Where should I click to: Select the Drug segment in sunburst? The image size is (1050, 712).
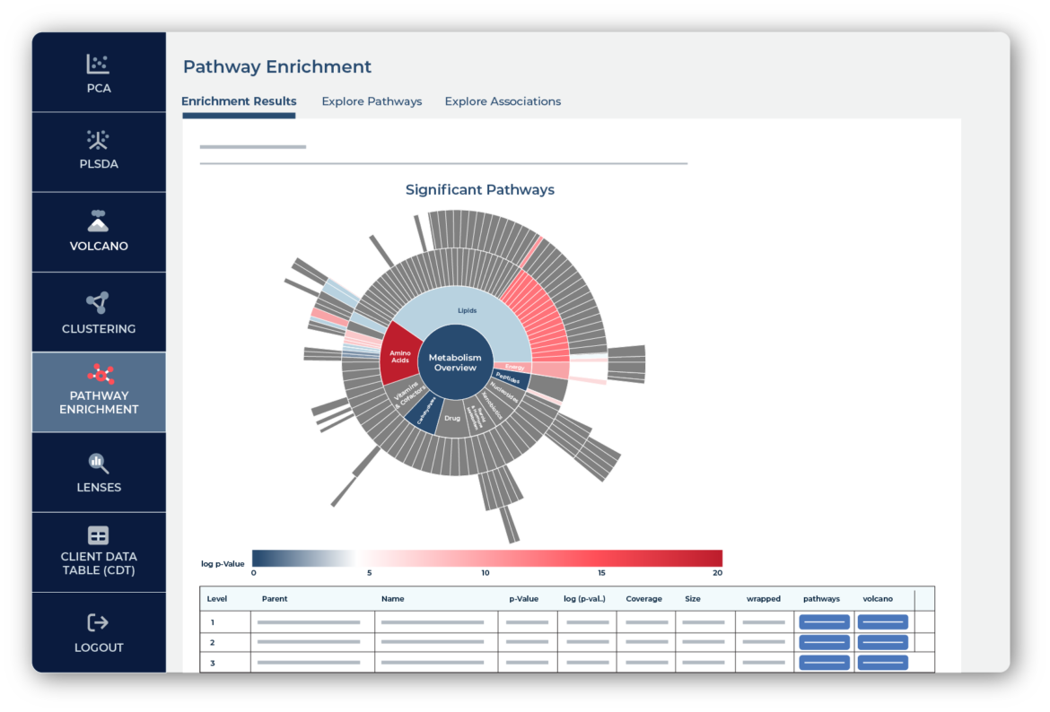[x=452, y=420]
